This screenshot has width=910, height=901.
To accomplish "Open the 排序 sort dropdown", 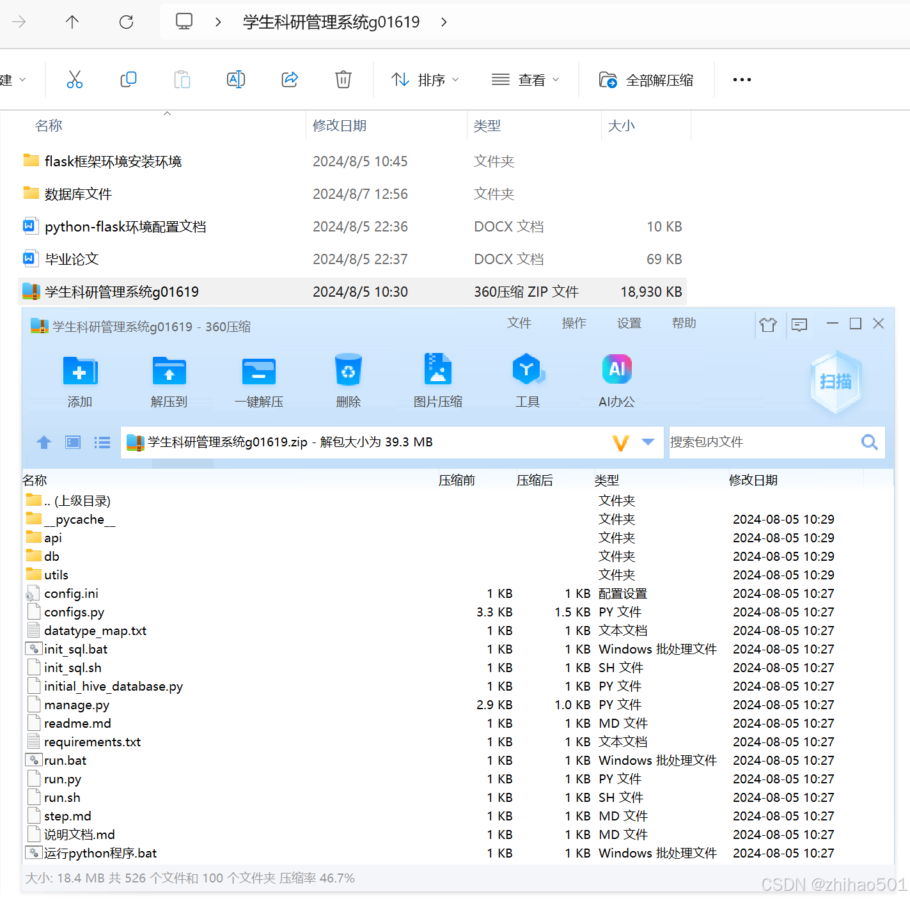I will (425, 79).
